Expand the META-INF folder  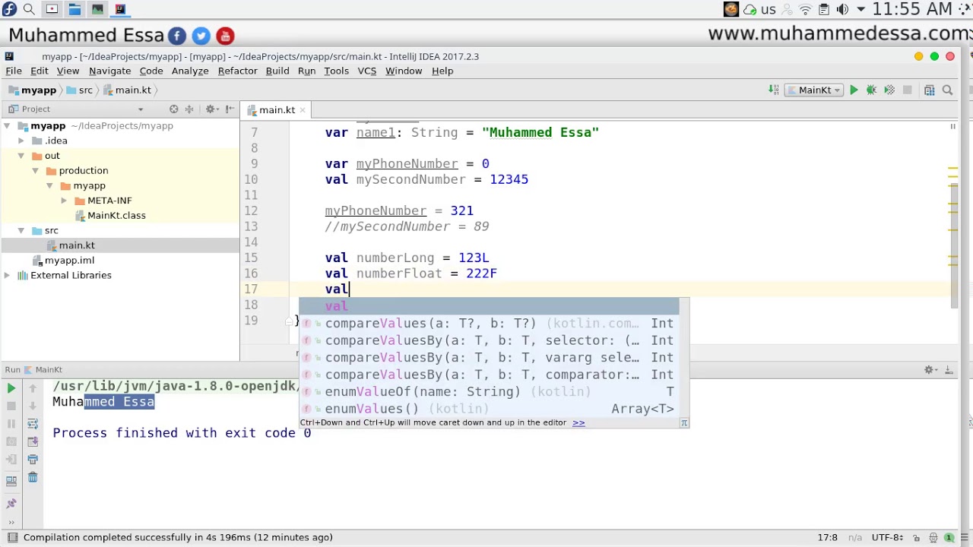[x=64, y=201]
